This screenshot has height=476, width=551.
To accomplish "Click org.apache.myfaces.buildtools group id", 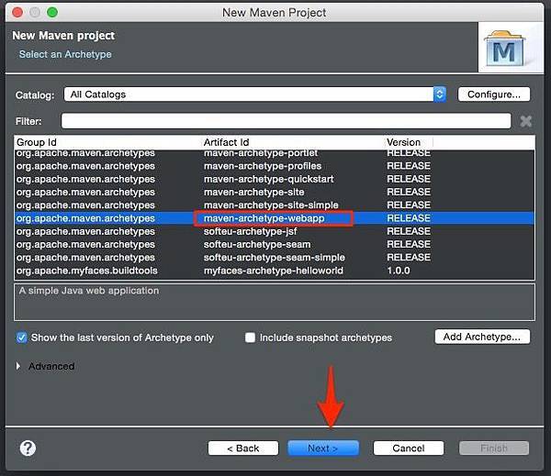I will [x=87, y=271].
